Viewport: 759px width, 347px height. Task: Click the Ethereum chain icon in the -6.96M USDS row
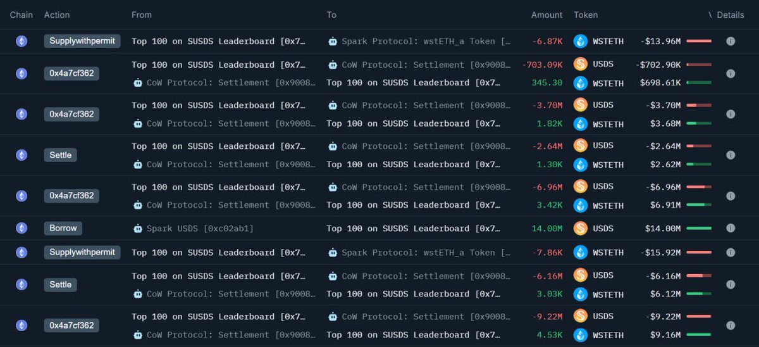pyautogui.click(x=22, y=196)
